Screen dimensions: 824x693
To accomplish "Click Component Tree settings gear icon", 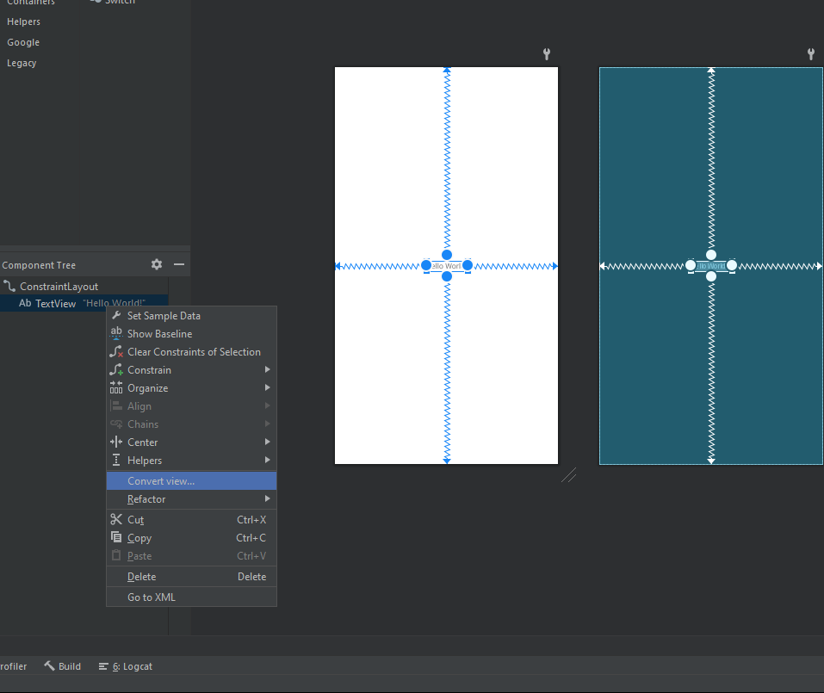I will pyautogui.click(x=157, y=264).
